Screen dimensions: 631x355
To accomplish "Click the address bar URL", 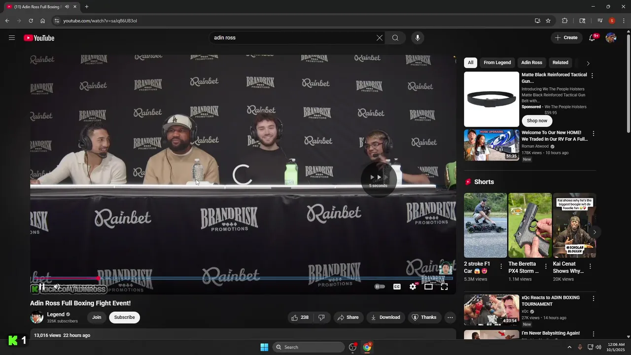I will (100, 21).
